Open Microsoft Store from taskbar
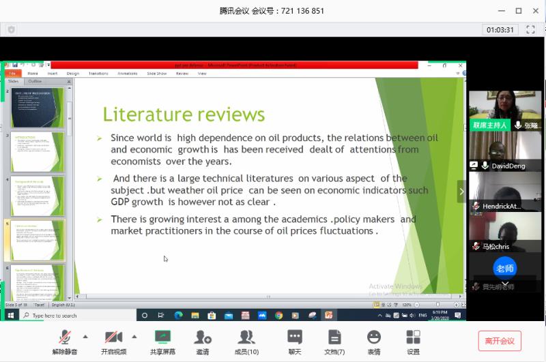 pyautogui.click(x=212, y=316)
